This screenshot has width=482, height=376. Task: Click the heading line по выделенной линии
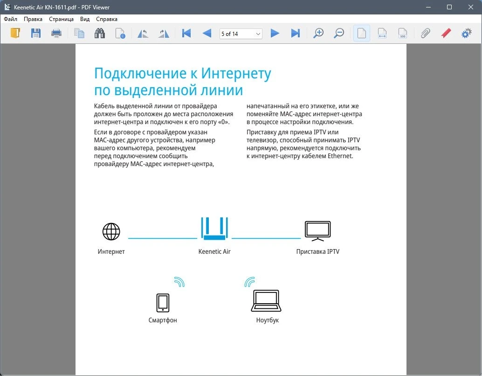(168, 90)
